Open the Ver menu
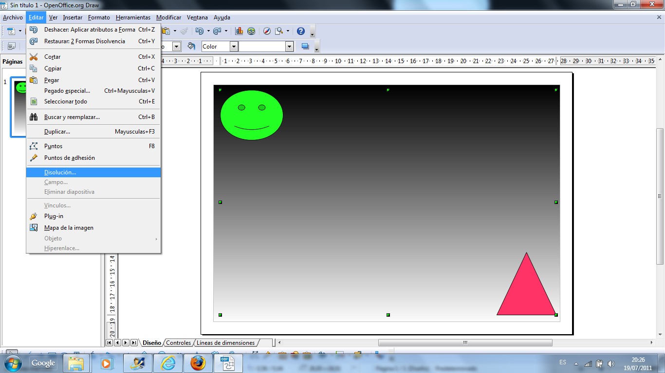665x373 pixels. pos(53,17)
